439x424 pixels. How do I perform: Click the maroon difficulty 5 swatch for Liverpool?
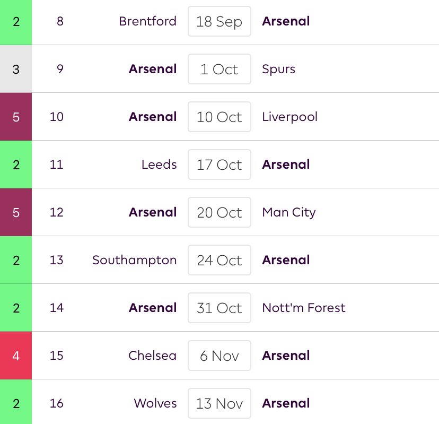click(x=16, y=117)
